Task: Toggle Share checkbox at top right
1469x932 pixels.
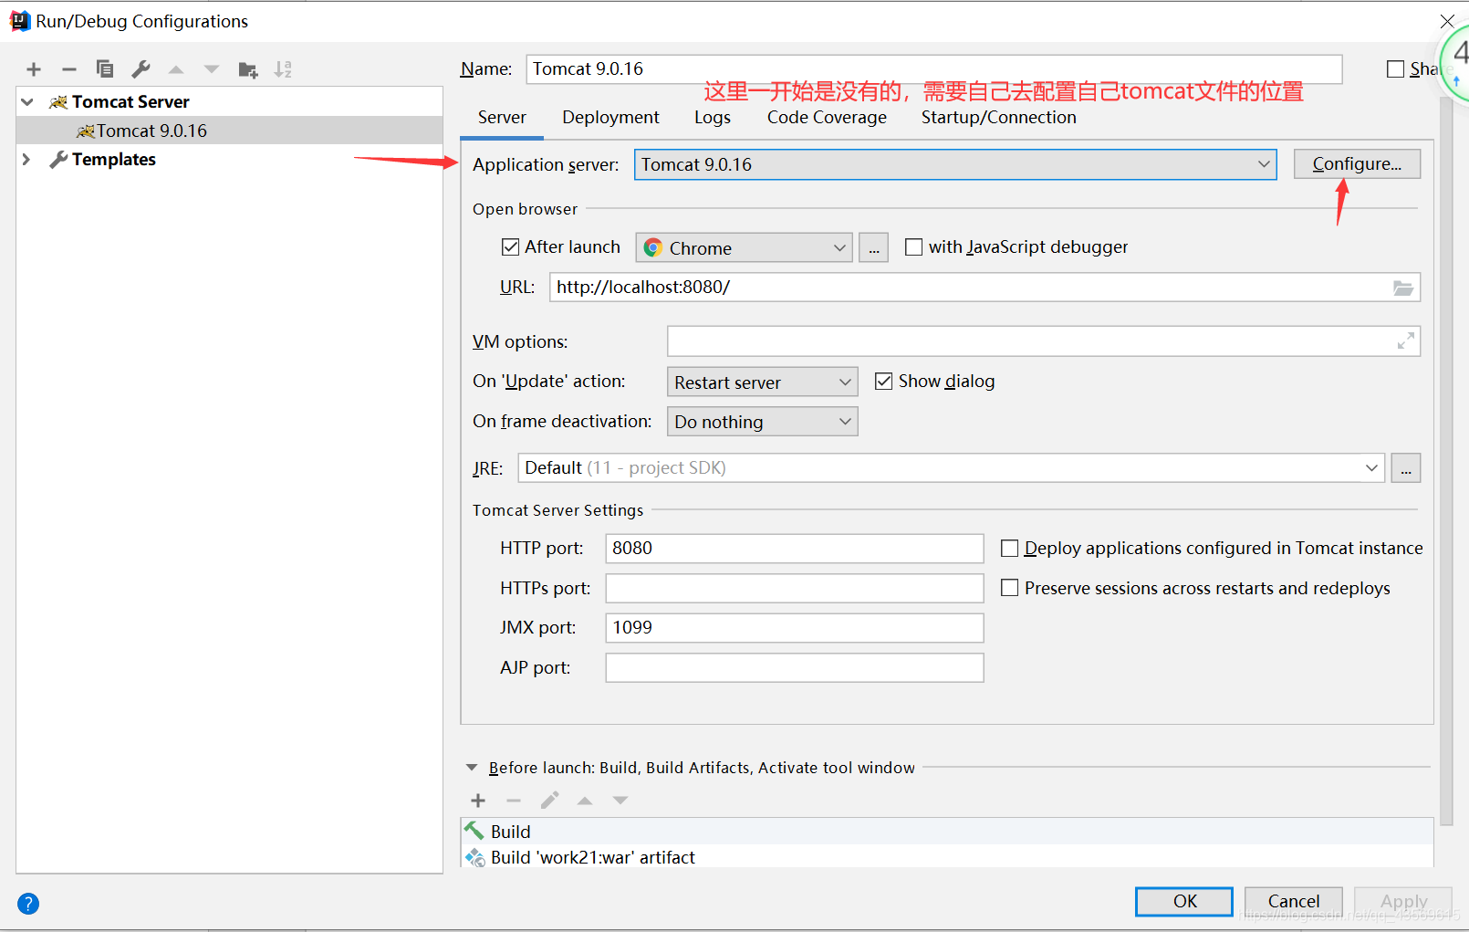Action: pyautogui.click(x=1396, y=69)
